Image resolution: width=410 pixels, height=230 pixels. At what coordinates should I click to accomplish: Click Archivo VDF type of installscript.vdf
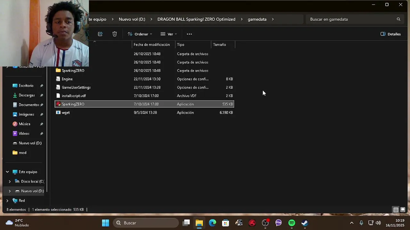click(x=187, y=96)
